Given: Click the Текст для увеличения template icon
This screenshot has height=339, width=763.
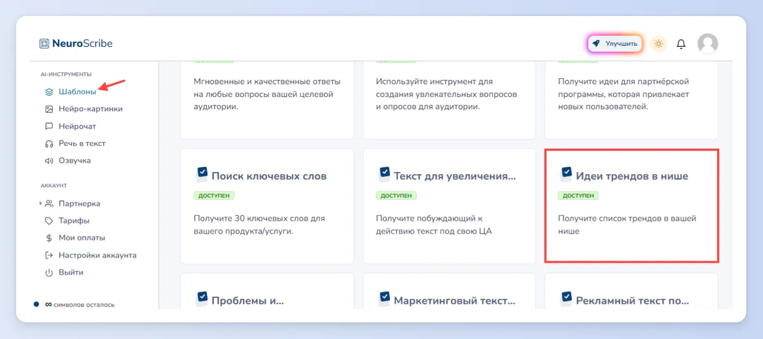Looking at the screenshot, I should point(384,174).
